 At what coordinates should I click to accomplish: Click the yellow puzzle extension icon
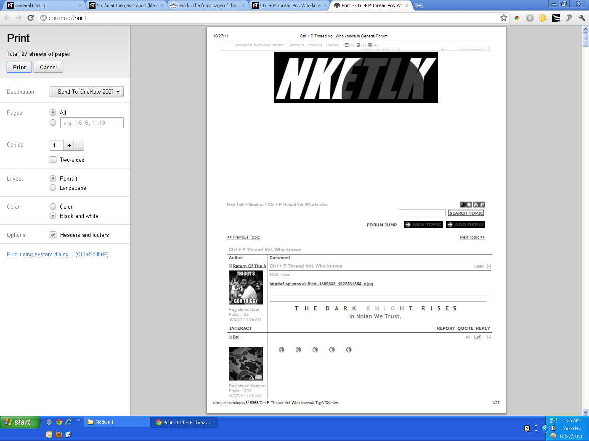(x=543, y=18)
